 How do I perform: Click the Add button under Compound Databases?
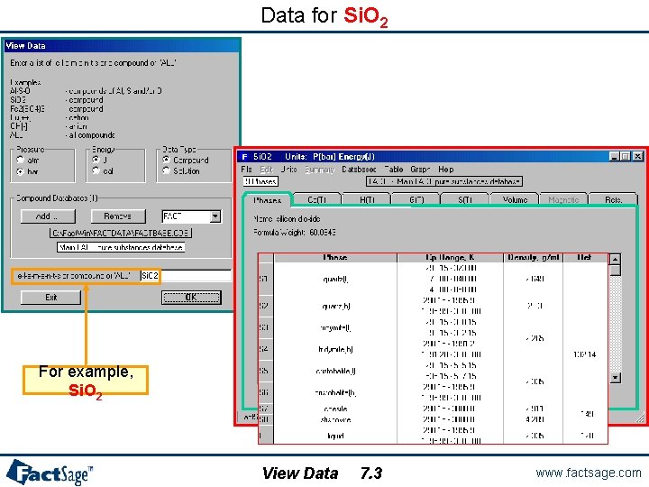48,216
